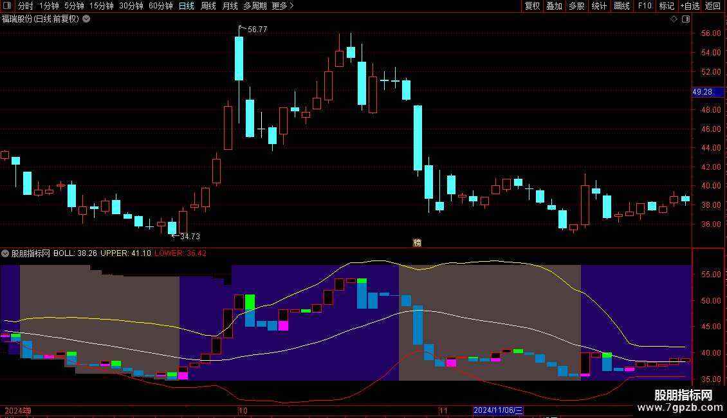This screenshot has width=727, height=418.
Task: Click the 55.00 label on indicator axis
Action: [711, 275]
